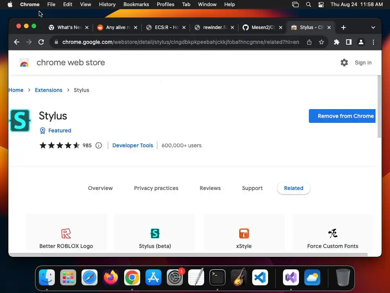390x293 pixels.
Task: Open a new tab with plus button
Action: (x=344, y=27)
